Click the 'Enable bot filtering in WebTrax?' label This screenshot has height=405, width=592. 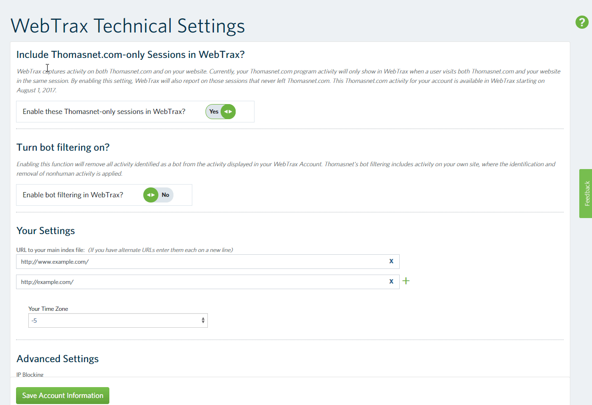click(73, 195)
